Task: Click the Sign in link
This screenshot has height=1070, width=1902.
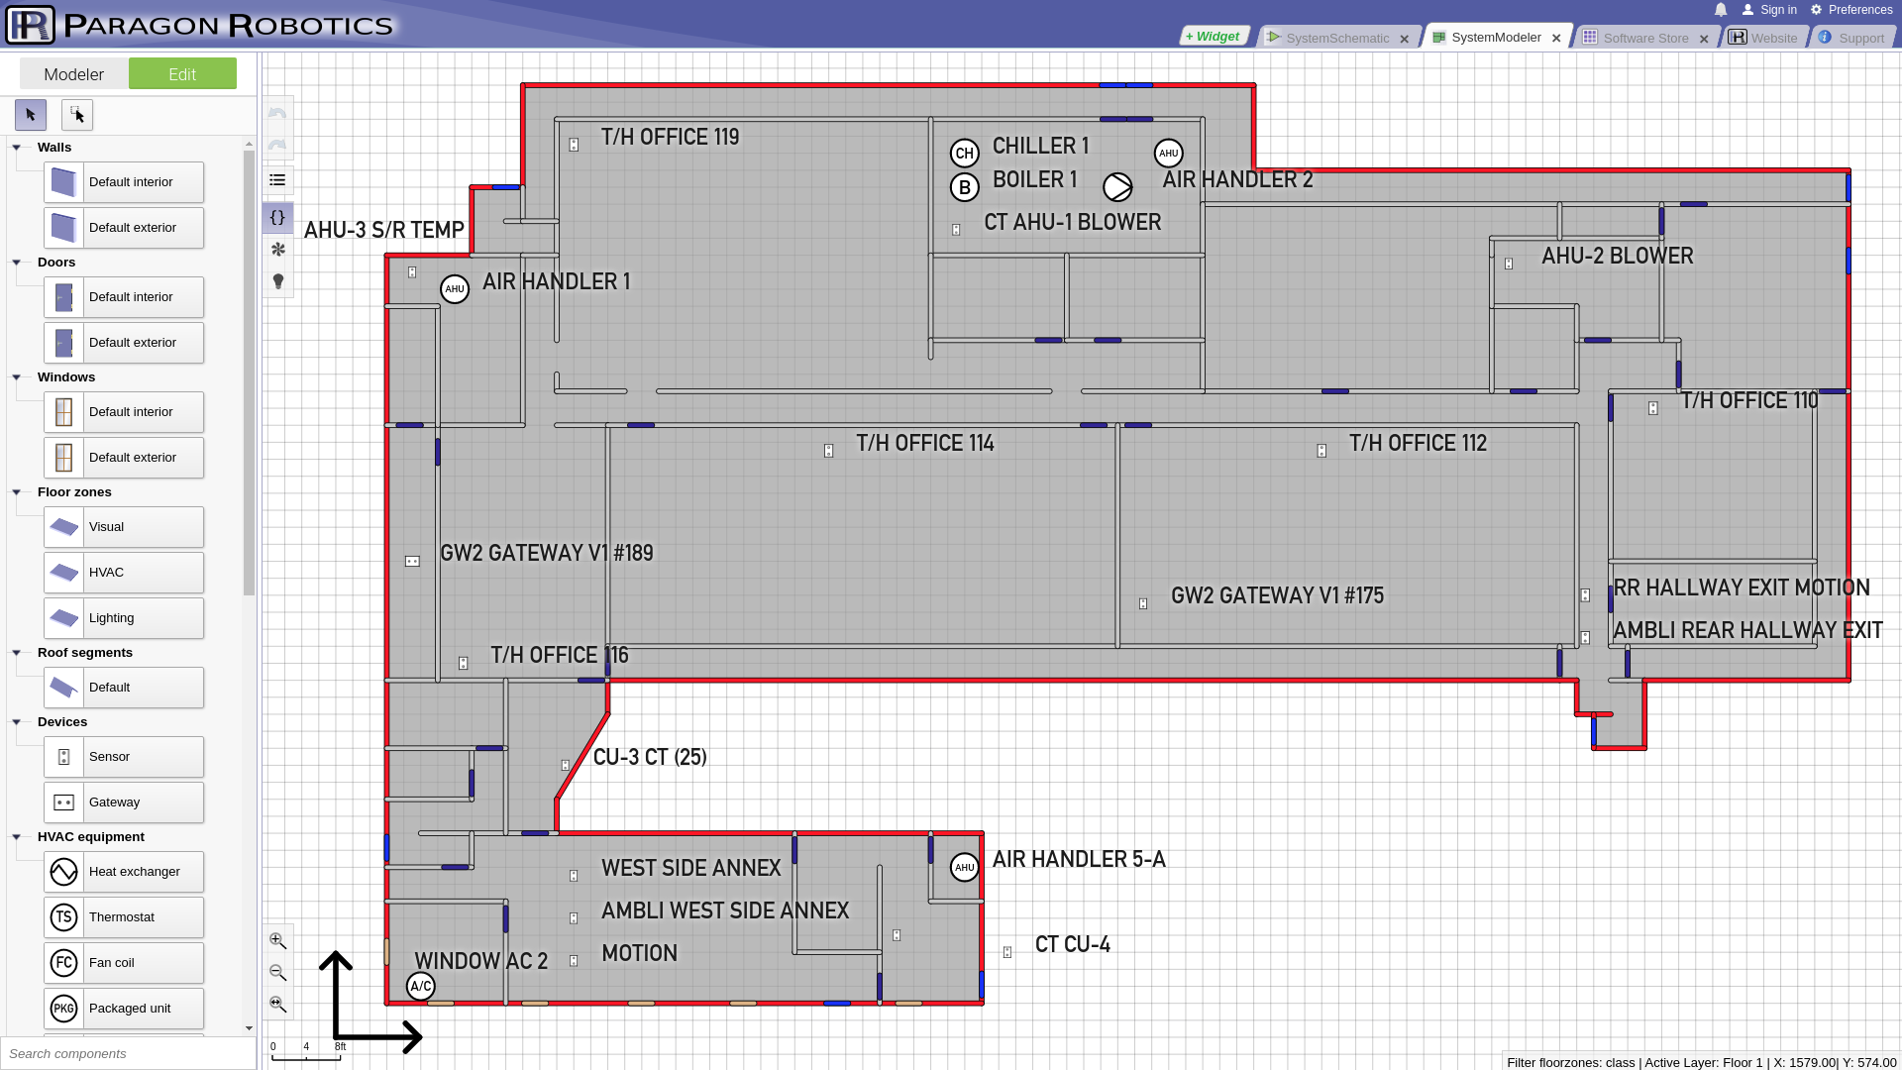Action: coord(1777,10)
